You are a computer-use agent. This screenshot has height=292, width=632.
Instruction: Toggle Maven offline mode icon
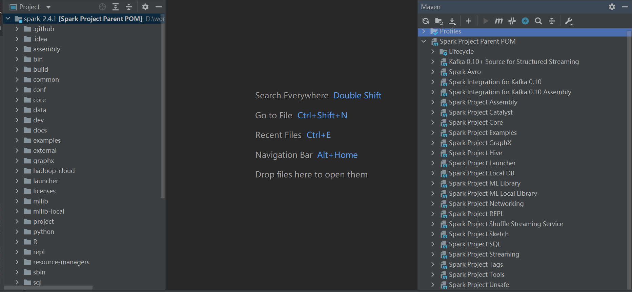click(x=525, y=21)
